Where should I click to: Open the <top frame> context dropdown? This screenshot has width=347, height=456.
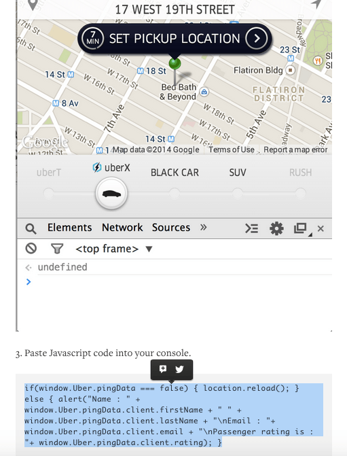114,249
